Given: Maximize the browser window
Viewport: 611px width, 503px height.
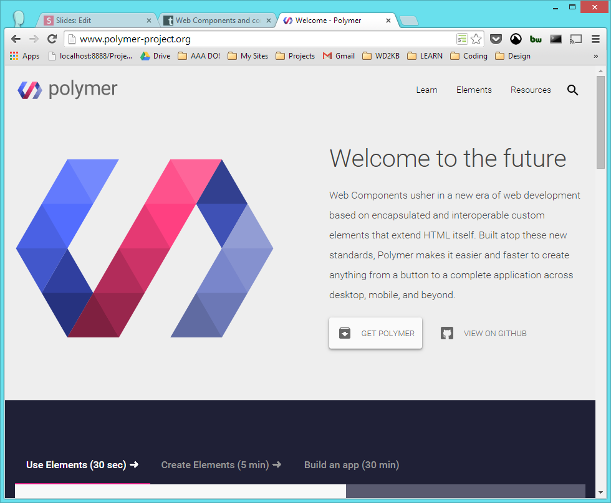Looking at the screenshot, I should coord(572,7).
